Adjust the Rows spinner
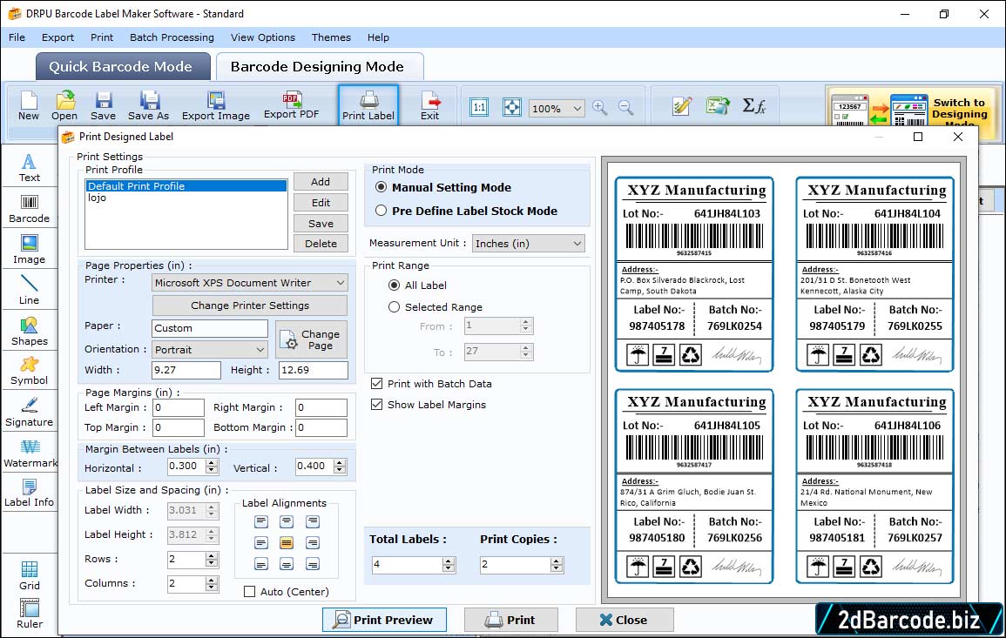The width and height of the screenshot is (1006, 638). tap(212, 559)
